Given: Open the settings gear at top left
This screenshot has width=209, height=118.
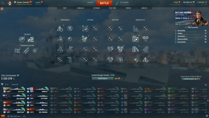Looking at the screenshot, I should coord(3,3).
